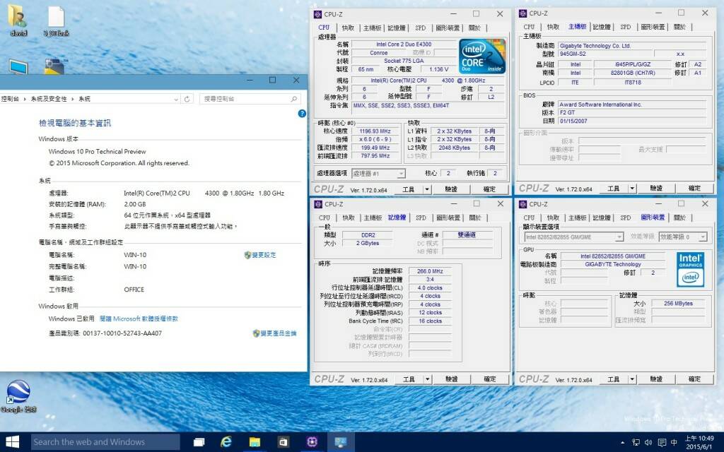Screen dimensions: 724x452
Task: Expand the Control Panel address bar dropdown
Action: tap(176, 99)
